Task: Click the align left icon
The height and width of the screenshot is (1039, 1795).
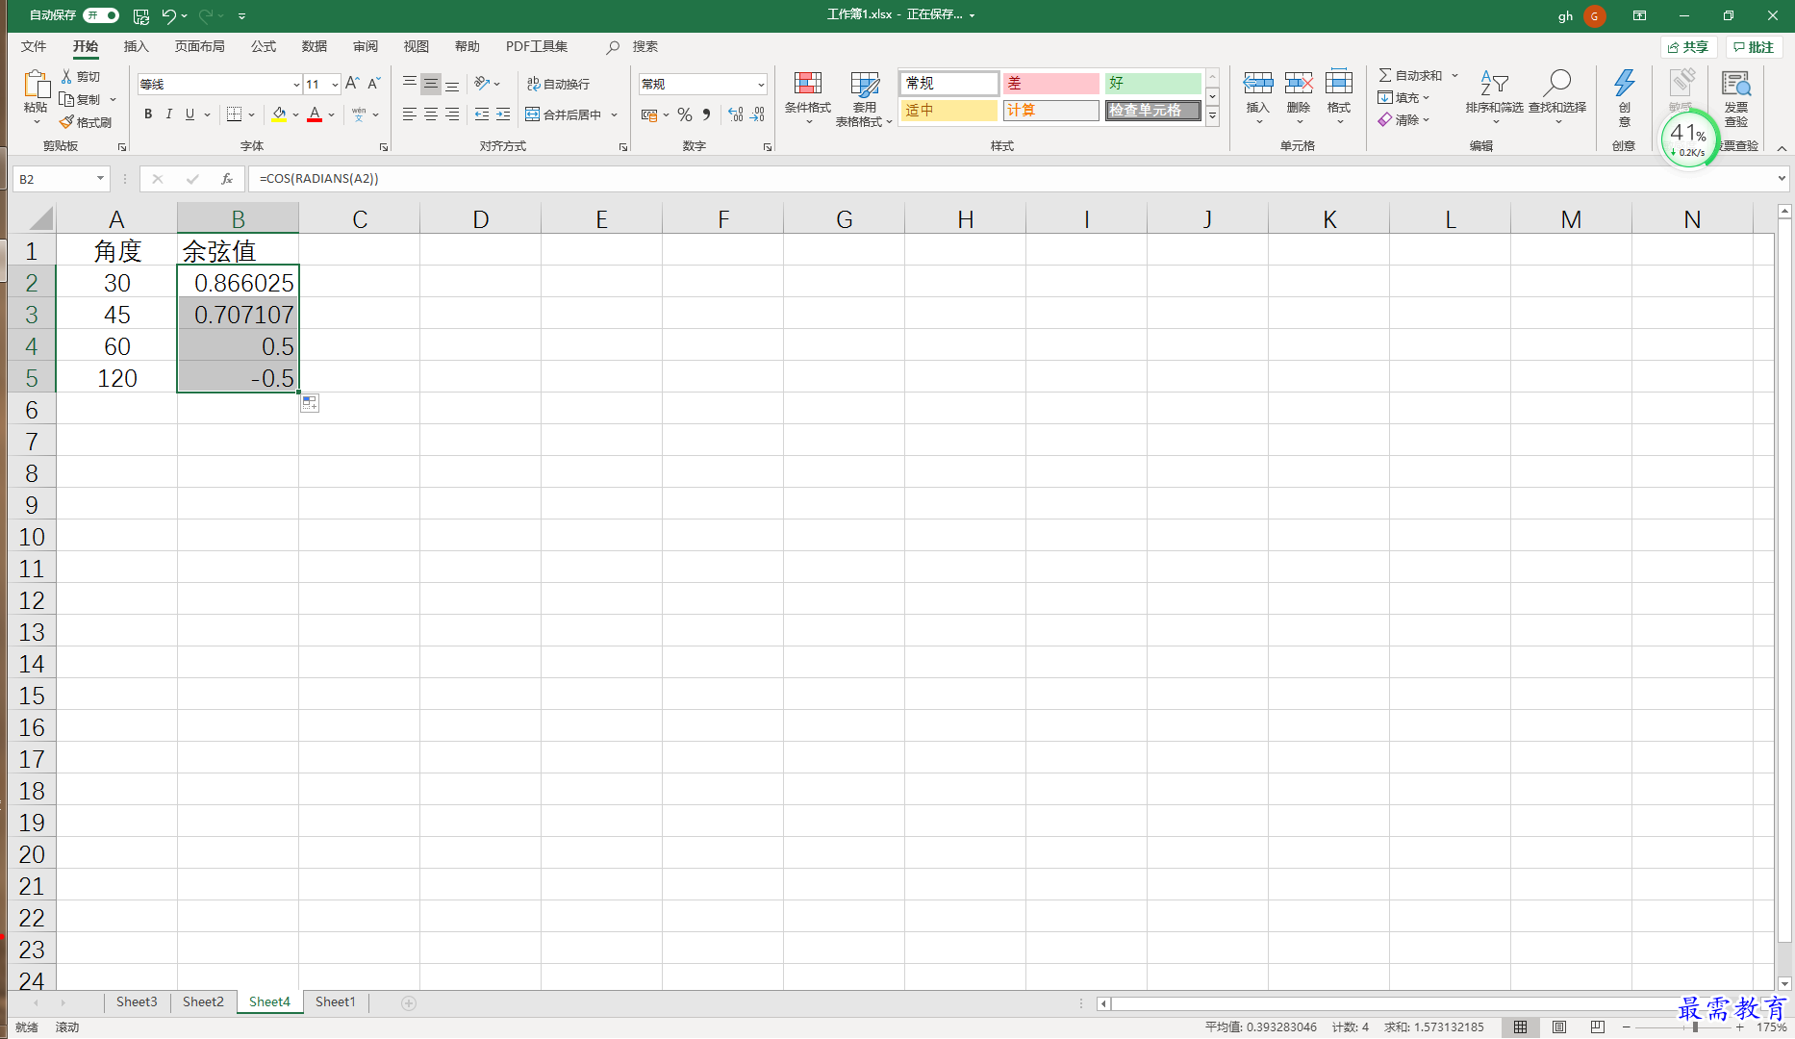Action: click(410, 114)
